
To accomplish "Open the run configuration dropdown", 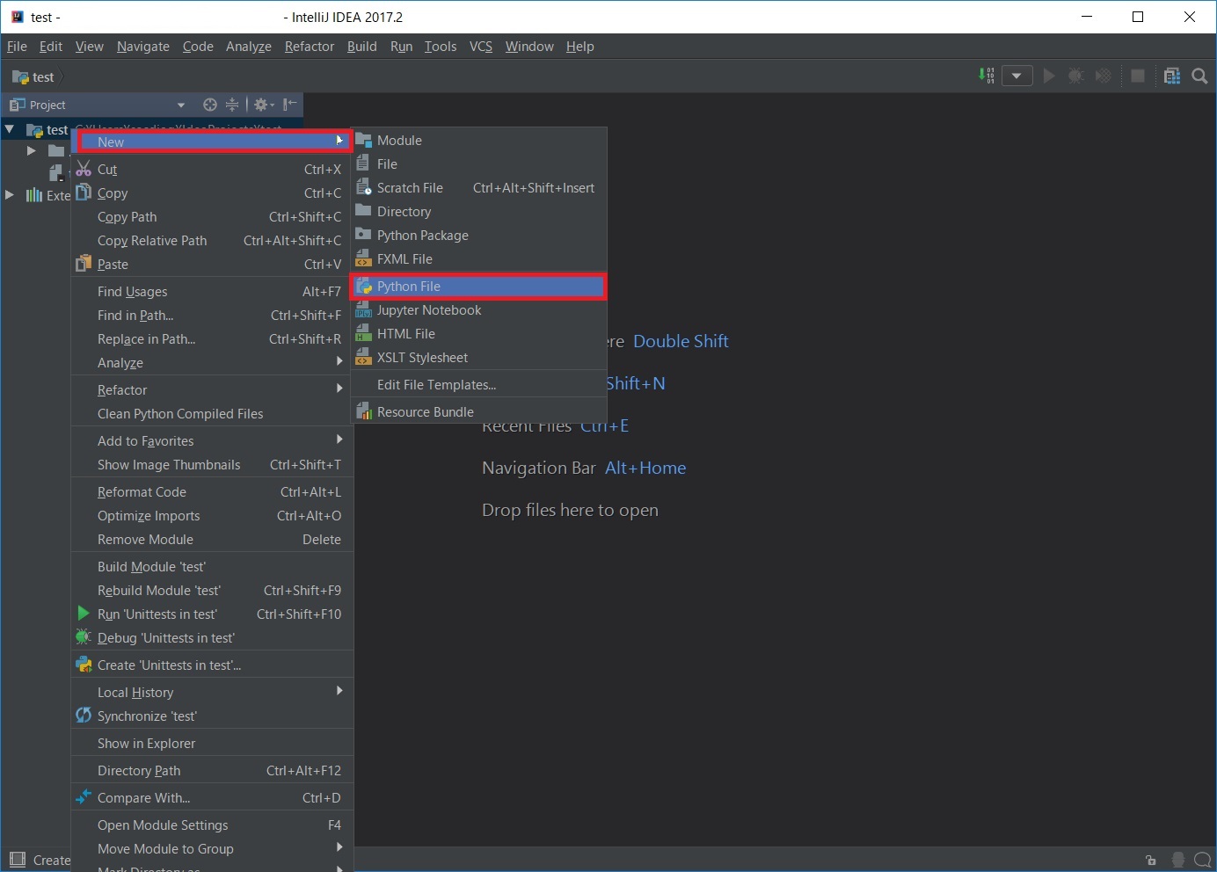I will pyautogui.click(x=1017, y=76).
